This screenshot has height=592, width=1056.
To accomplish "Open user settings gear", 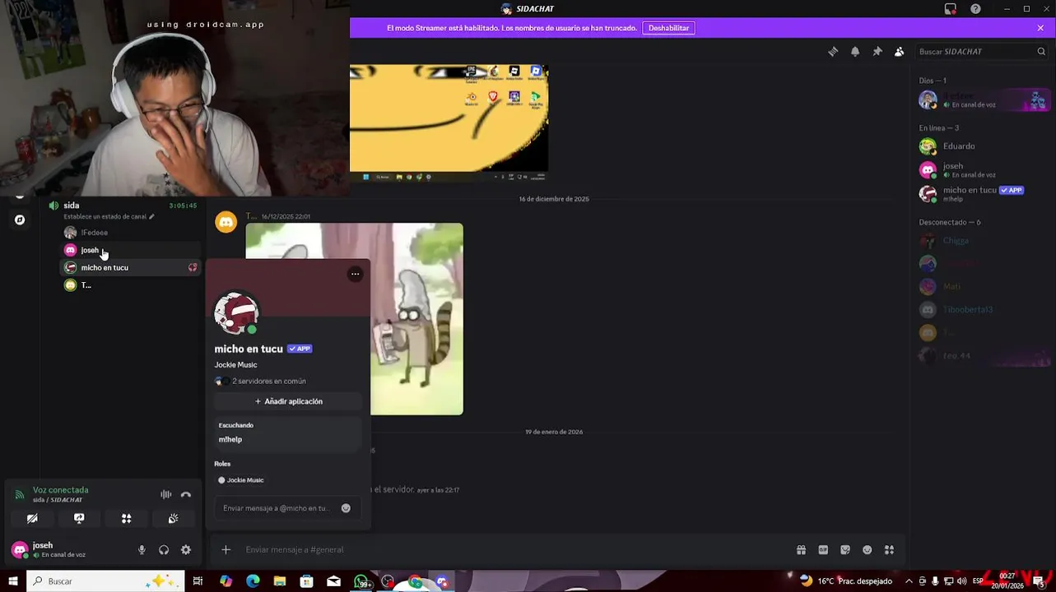I will click(186, 550).
